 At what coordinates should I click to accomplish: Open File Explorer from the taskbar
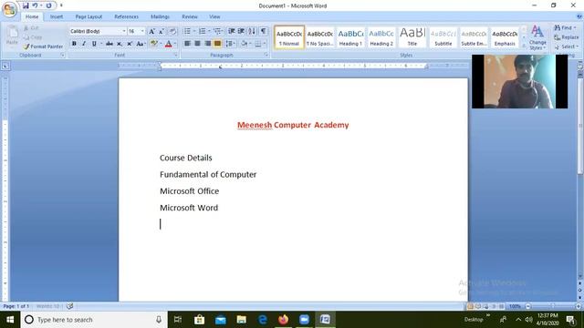(241, 320)
